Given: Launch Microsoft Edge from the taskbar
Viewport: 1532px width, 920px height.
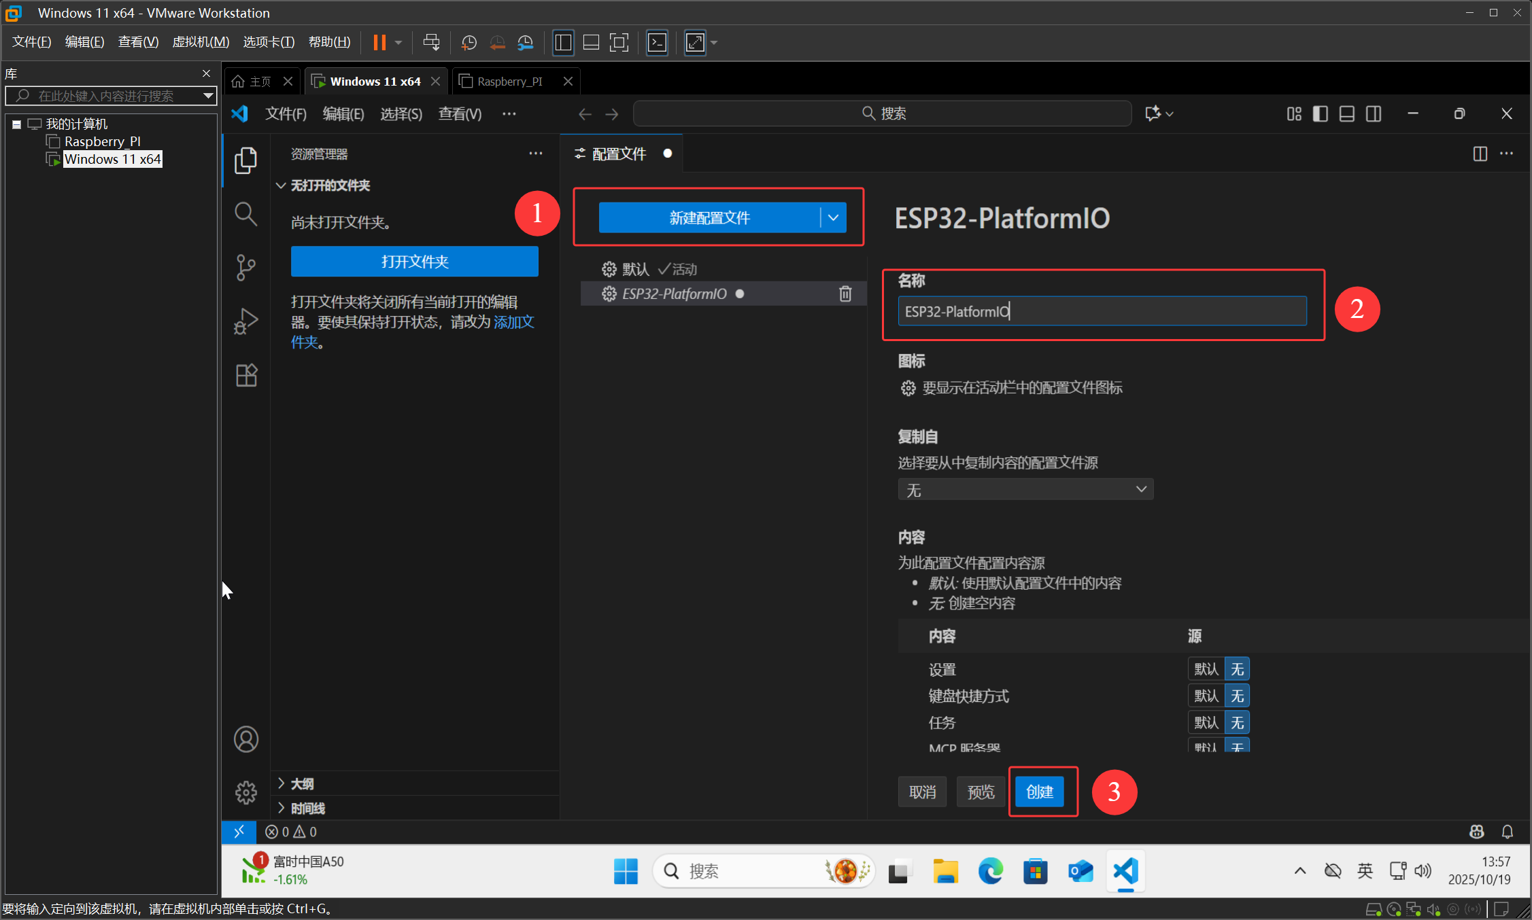Looking at the screenshot, I should tap(990, 871).
